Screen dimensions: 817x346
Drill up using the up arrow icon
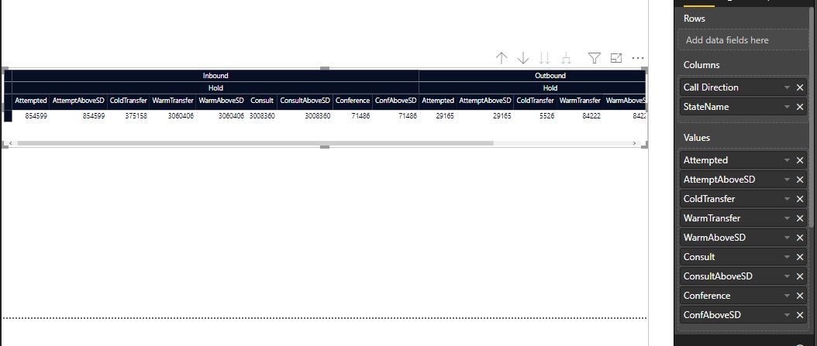[x=502, y=58]
